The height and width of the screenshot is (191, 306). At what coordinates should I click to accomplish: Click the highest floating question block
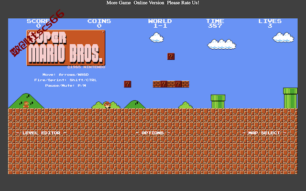[x=171, y=56]
